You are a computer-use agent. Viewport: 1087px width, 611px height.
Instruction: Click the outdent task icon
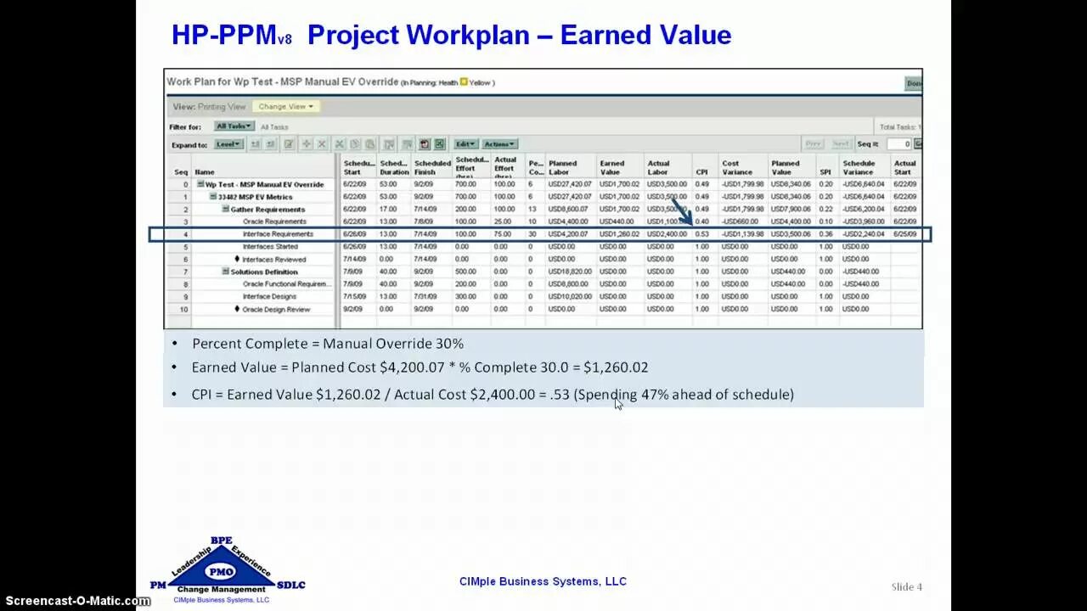pos(269,144)
